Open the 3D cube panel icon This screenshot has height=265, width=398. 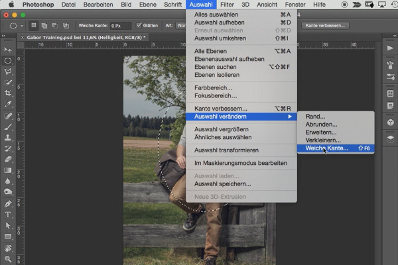[390, 122]
